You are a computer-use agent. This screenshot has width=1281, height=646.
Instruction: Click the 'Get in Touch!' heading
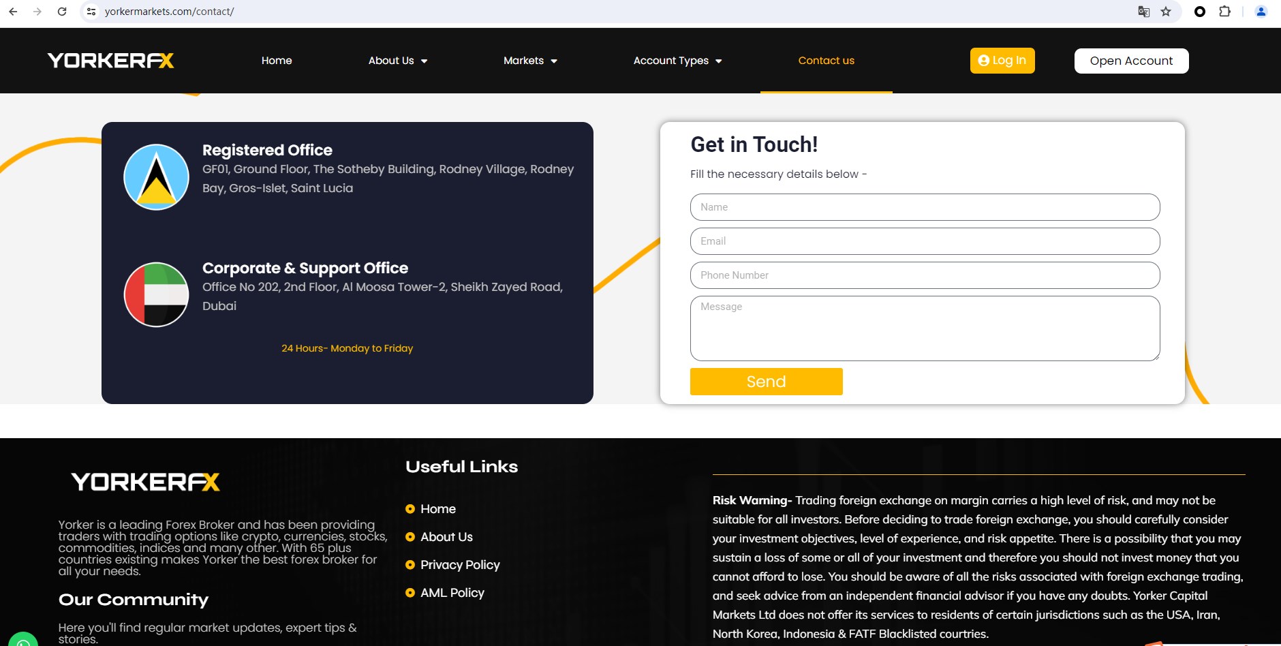pyautogui.click(x=754, y=144)
